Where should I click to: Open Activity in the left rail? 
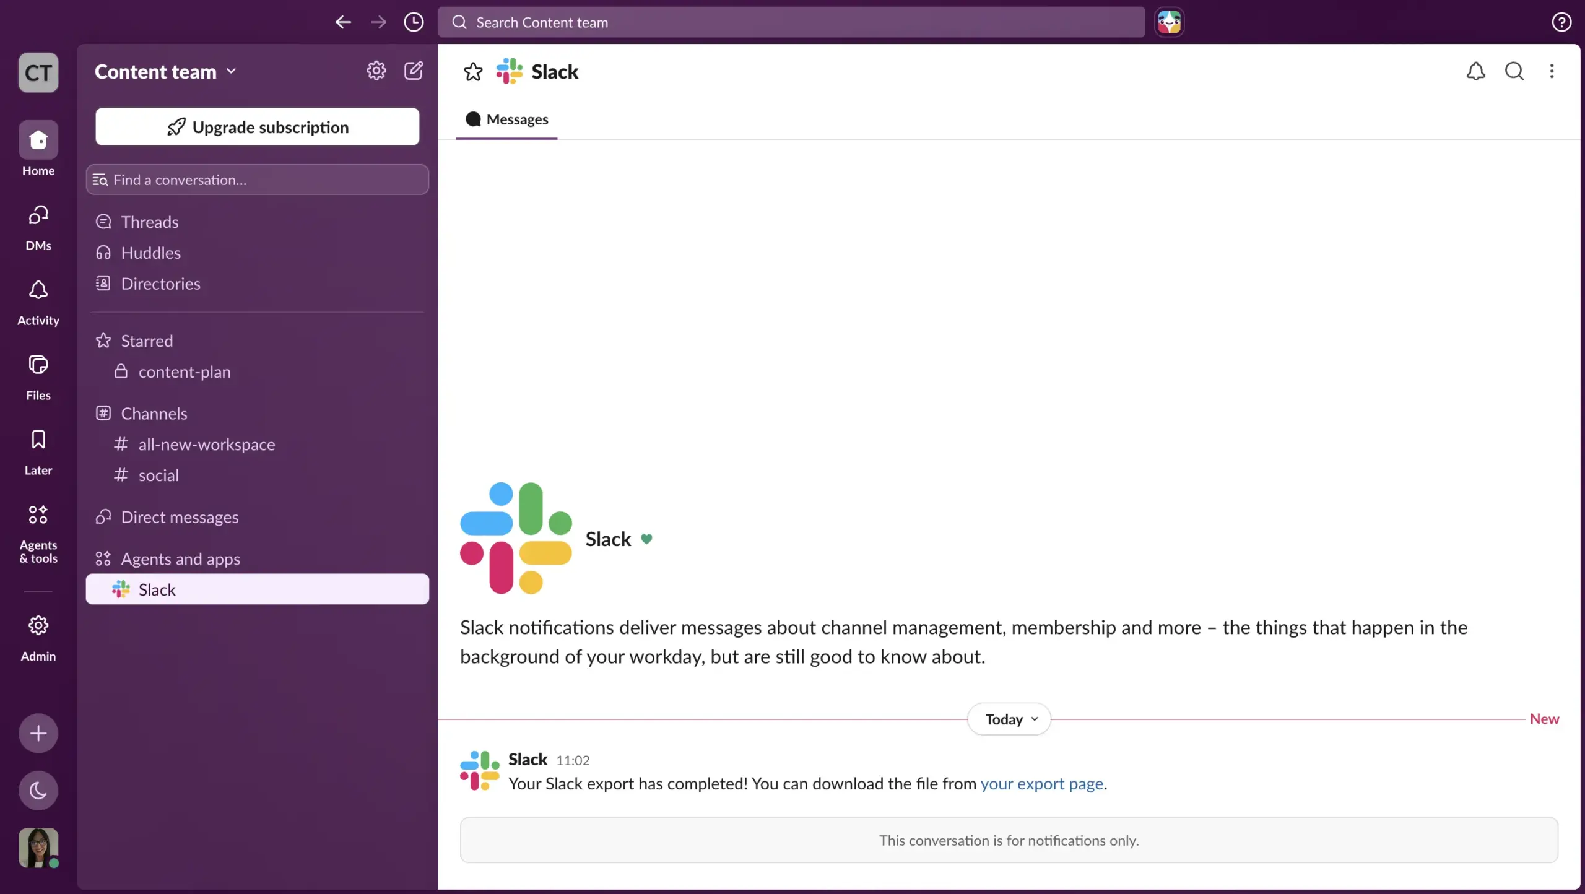(38, 303)
